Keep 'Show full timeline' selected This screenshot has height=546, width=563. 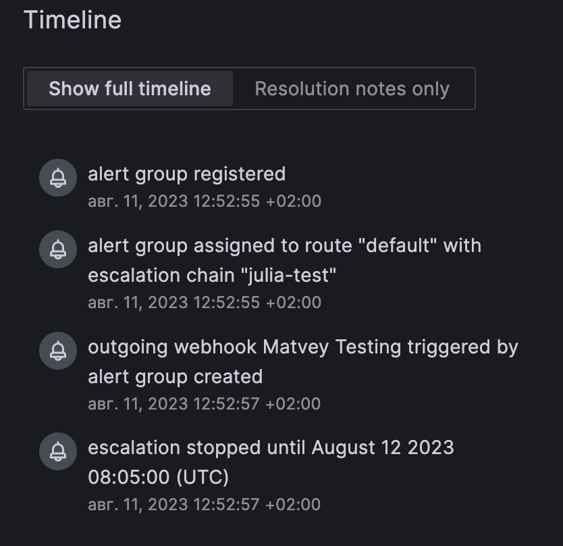(129, 89)
